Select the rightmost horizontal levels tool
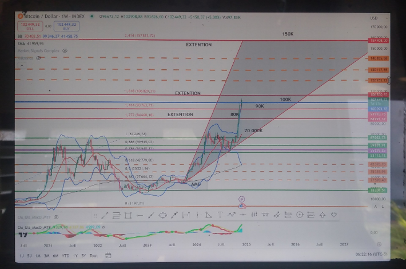Image resolution: width=406 pixels, height=269 pixels. (311, 215)
